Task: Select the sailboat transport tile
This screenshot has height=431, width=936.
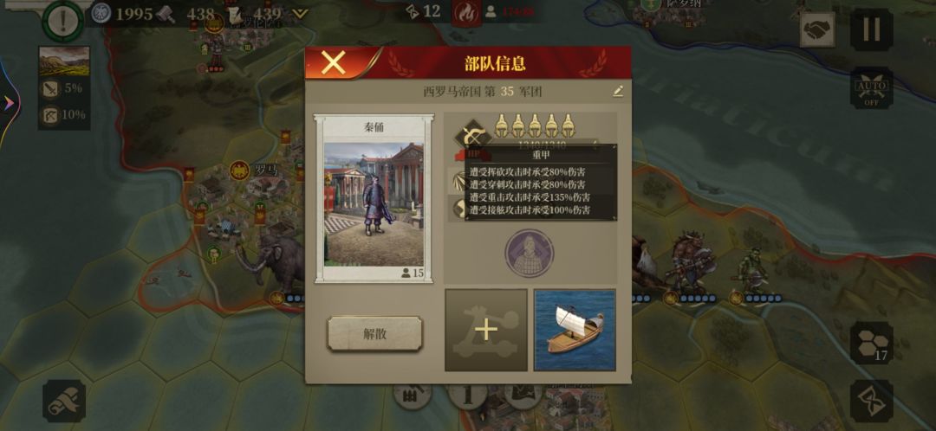Action: (575, 330)
